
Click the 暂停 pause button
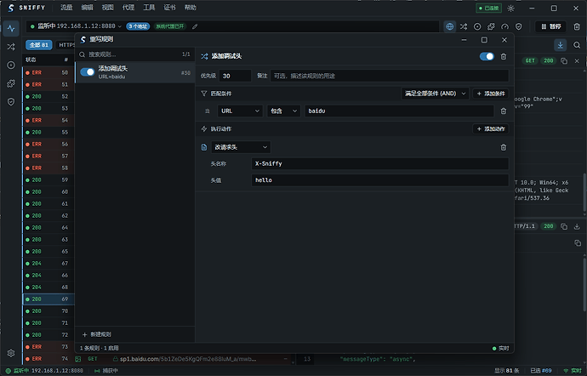[x=550, y=26]
